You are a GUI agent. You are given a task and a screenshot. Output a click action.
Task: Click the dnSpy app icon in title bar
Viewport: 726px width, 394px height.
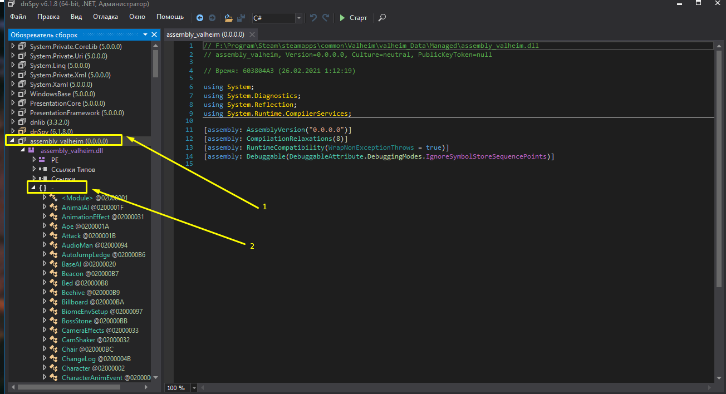pos(11,4)
